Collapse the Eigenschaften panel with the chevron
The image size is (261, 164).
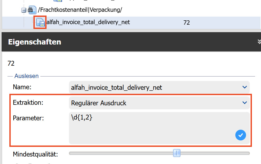(x=259, y=42)
